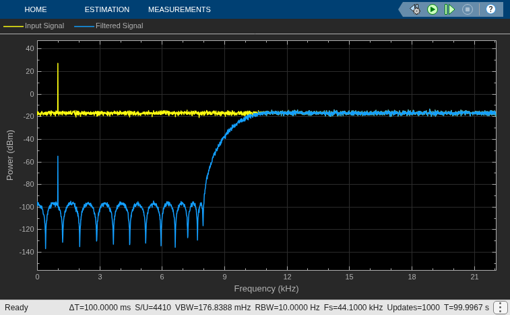Click the yellow Input Signal legend line
Screen dimensions: 510x315
(13, 26)
